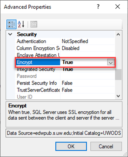Image resolution: width=128 pixels, height=157 pixels.
Task: Select the Persist Security Info row
Action: pos(65,83)
